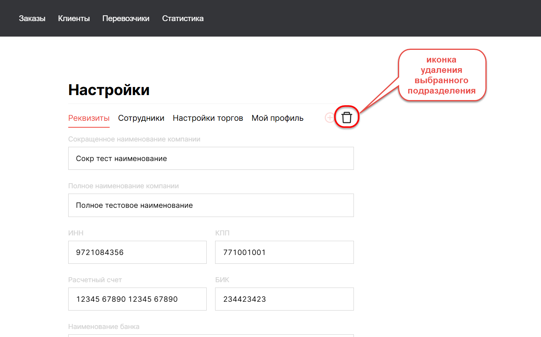Switch to the Мой профиль tab
The width and height of the screenshot is (541, 337).
pyautogui.click(x=277, y=118)
